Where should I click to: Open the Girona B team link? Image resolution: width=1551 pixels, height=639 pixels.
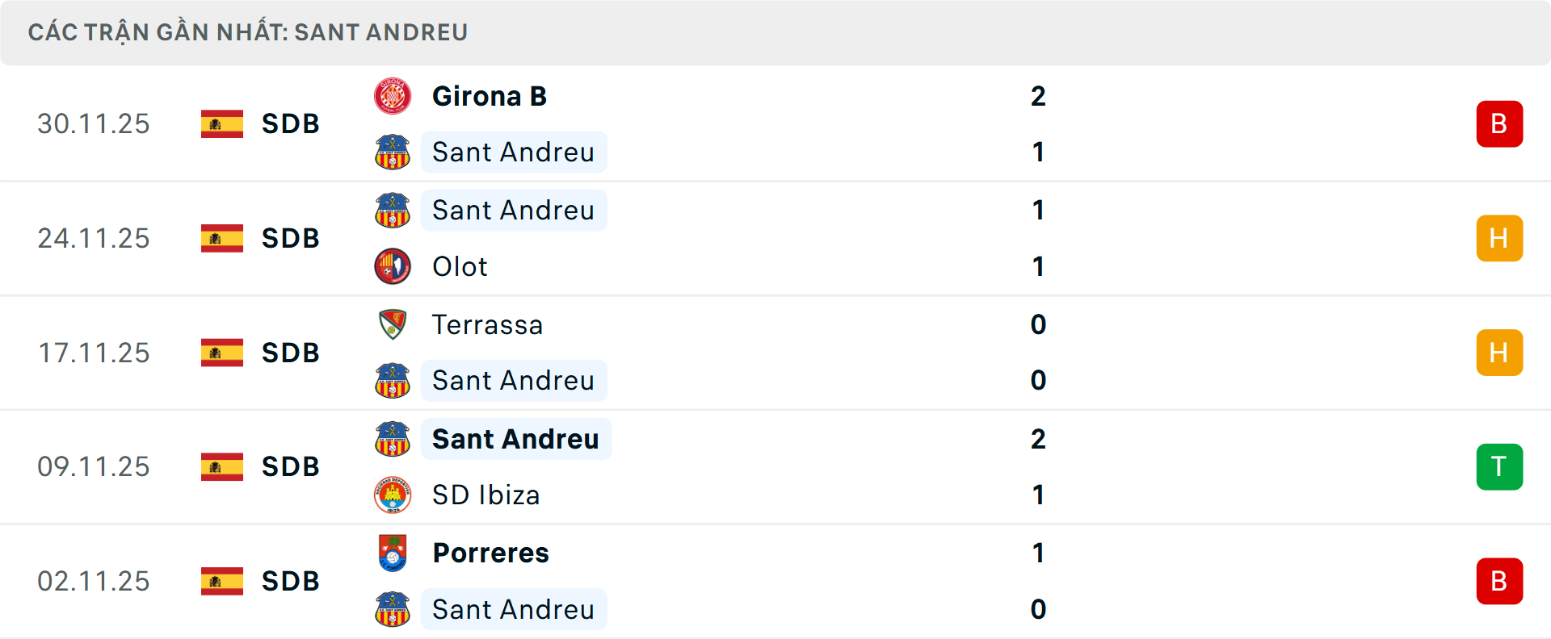click(490, 96)
